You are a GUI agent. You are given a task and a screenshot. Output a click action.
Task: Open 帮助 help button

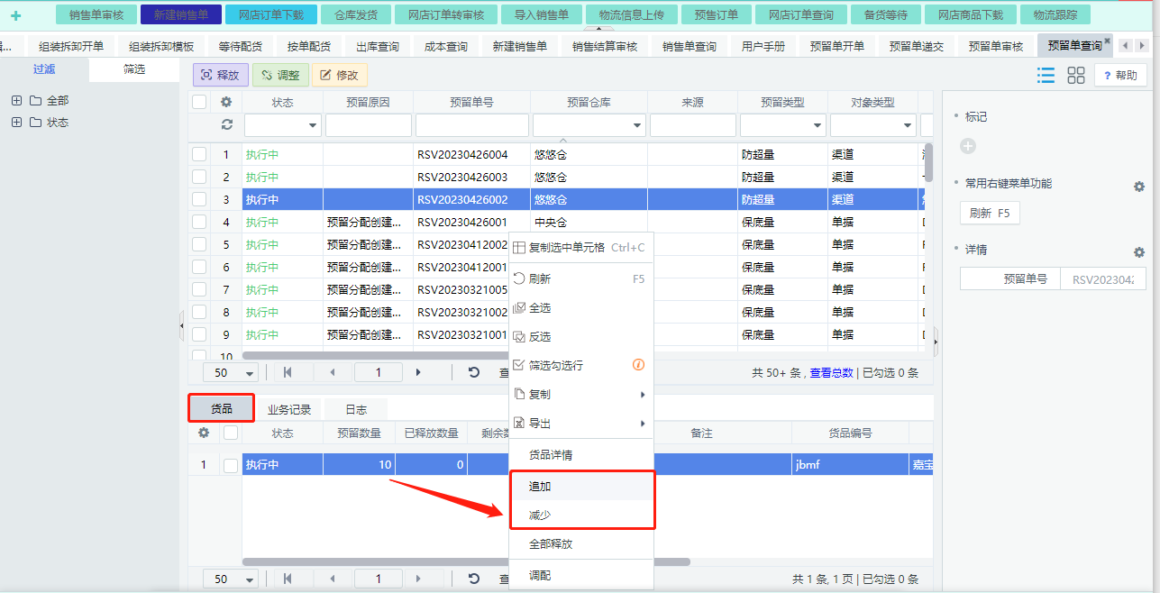[1120, 76]
